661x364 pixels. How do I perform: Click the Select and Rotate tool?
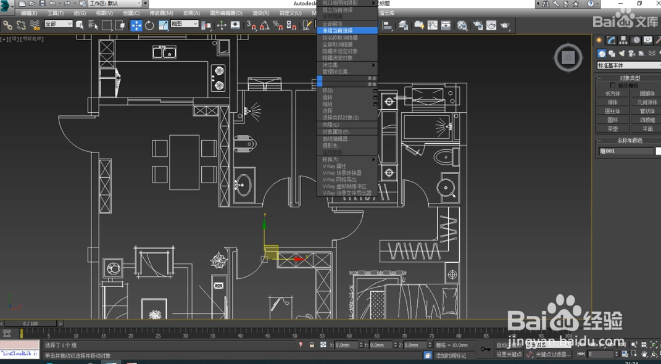pyautogui.click(x=149, y=25)
